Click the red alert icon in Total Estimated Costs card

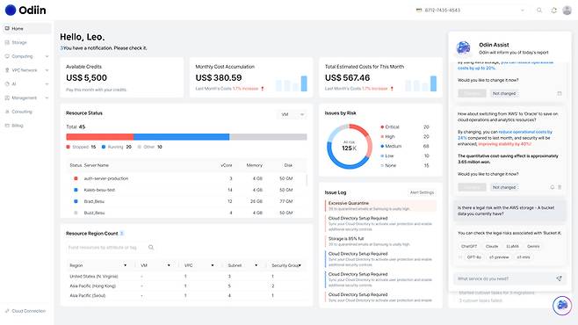coord(392,89)
